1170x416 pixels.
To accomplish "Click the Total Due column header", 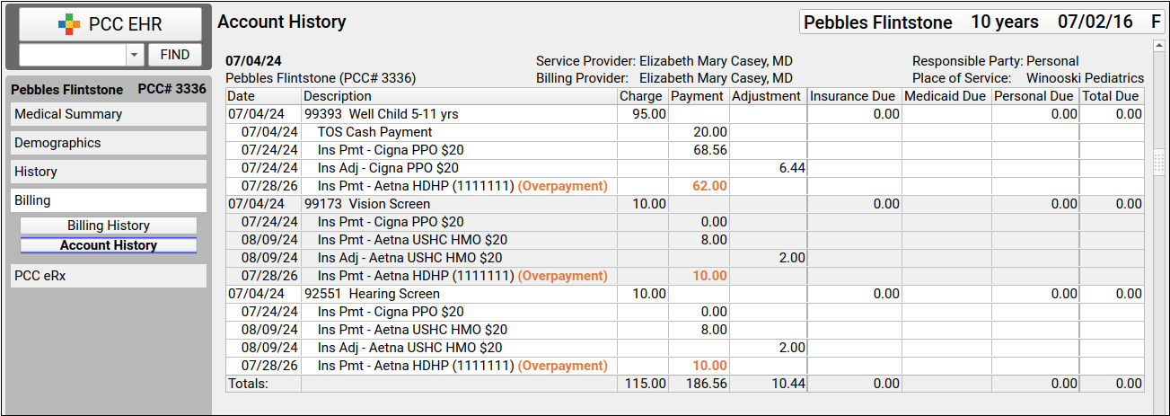I will [1112, 96].
